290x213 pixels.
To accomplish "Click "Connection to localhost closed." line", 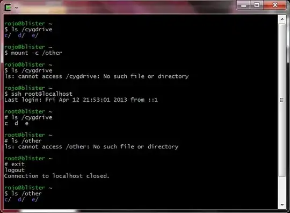I will pos(57,176).
